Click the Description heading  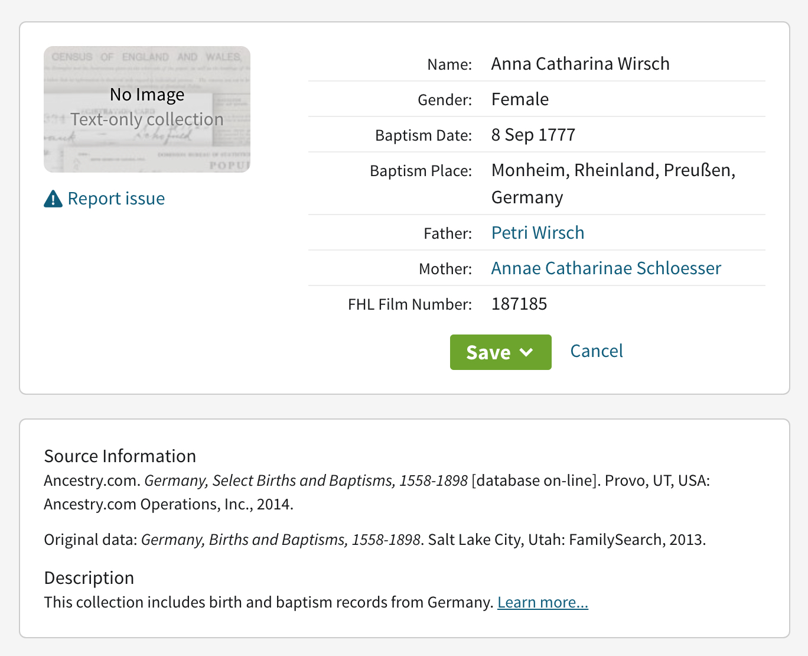coord(89,578)
